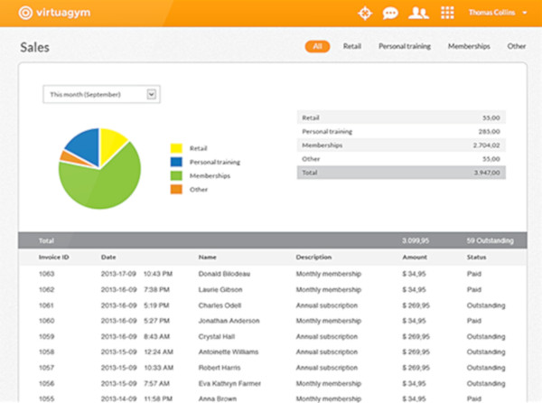This screenshot has width=542, height=403.
Task: Switch to the Retail tab
Action: [352, 46]
